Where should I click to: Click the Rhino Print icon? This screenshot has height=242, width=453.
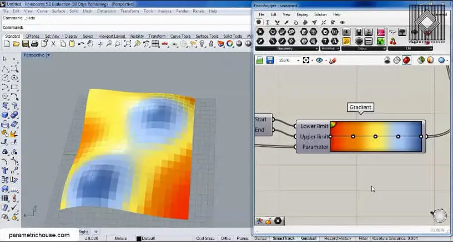(34, 44)
